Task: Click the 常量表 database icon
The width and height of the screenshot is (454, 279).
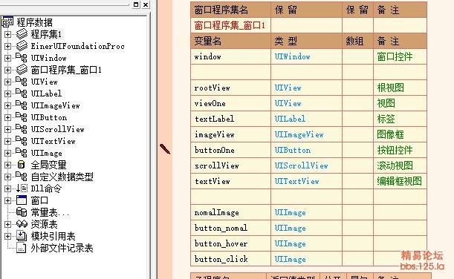Action: [22, 212]
